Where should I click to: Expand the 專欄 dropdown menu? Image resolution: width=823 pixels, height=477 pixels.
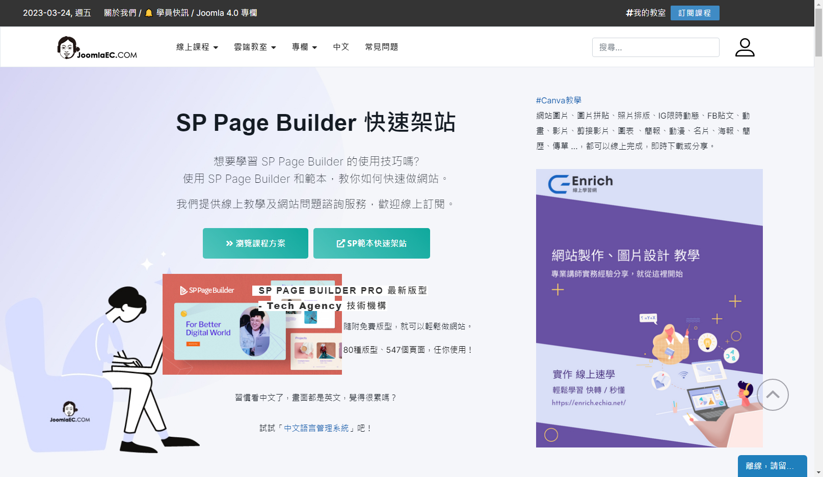[x=304, y=47]
